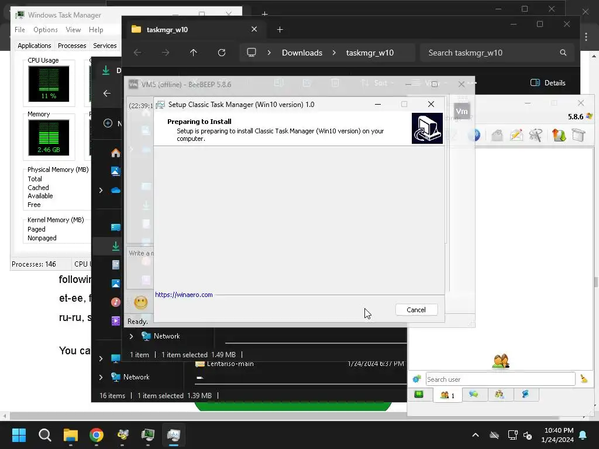Switch to Services tab in Task Manager
Viewport: 599px width, 449px height.
[x=105, y=46]
